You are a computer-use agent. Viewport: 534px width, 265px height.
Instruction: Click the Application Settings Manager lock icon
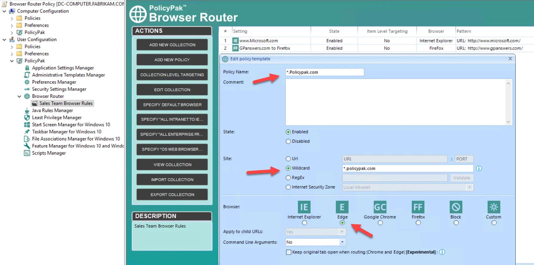tap(27, 68)
